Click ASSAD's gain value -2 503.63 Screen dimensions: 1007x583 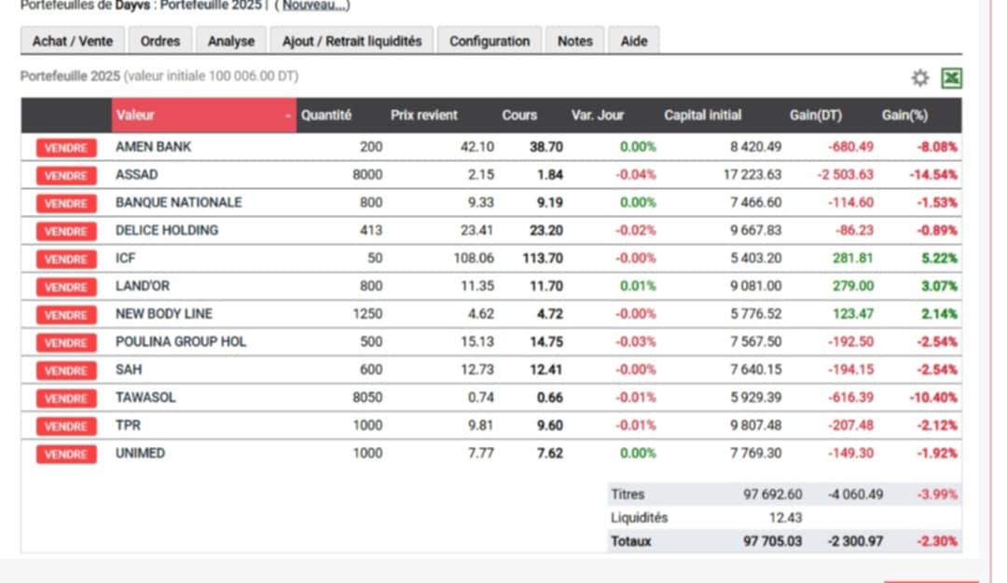click(x=845, y=174)
